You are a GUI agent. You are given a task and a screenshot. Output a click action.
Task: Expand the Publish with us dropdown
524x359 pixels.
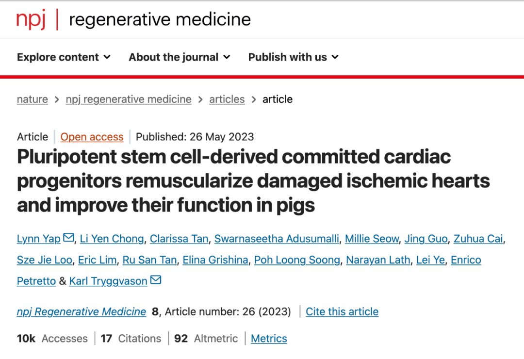[x=294, y=57]
